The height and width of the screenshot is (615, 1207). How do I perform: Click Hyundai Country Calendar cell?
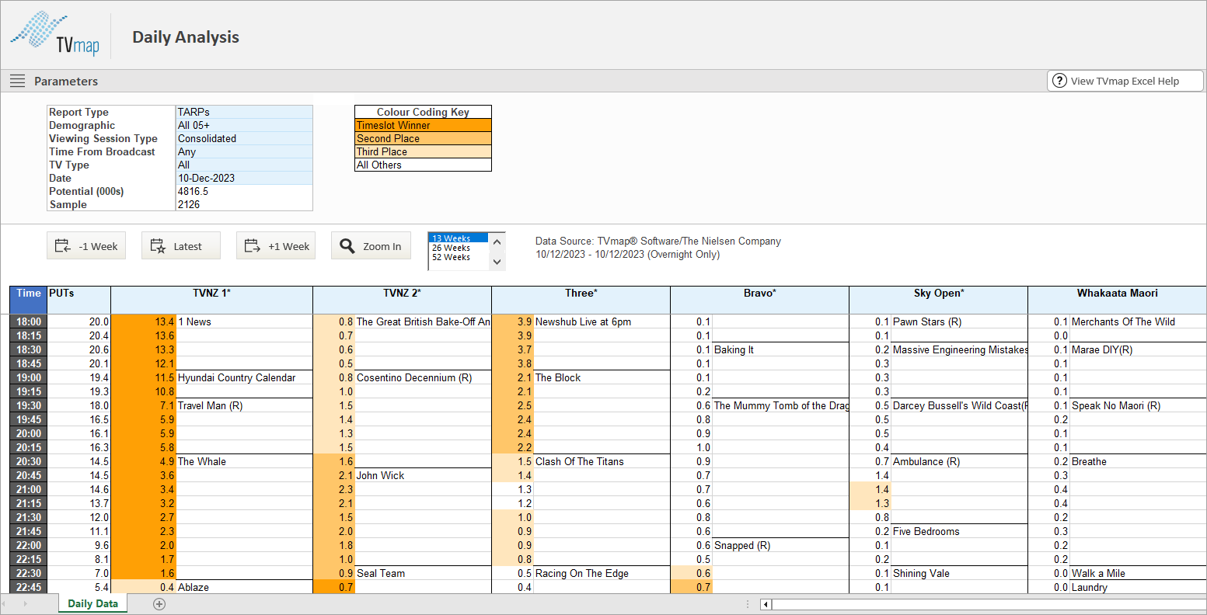(x=244, y=377)
